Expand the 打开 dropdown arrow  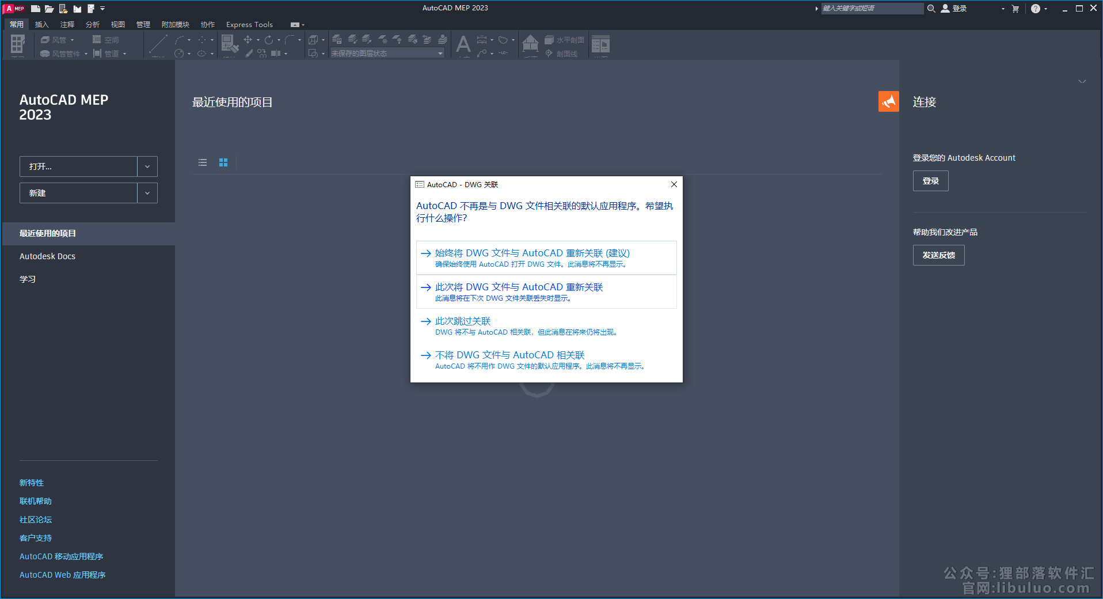[147, 166]
